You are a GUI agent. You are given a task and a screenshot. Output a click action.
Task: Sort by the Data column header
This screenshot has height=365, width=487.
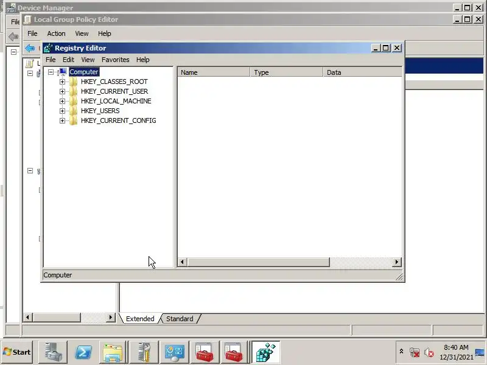(362, 72)
